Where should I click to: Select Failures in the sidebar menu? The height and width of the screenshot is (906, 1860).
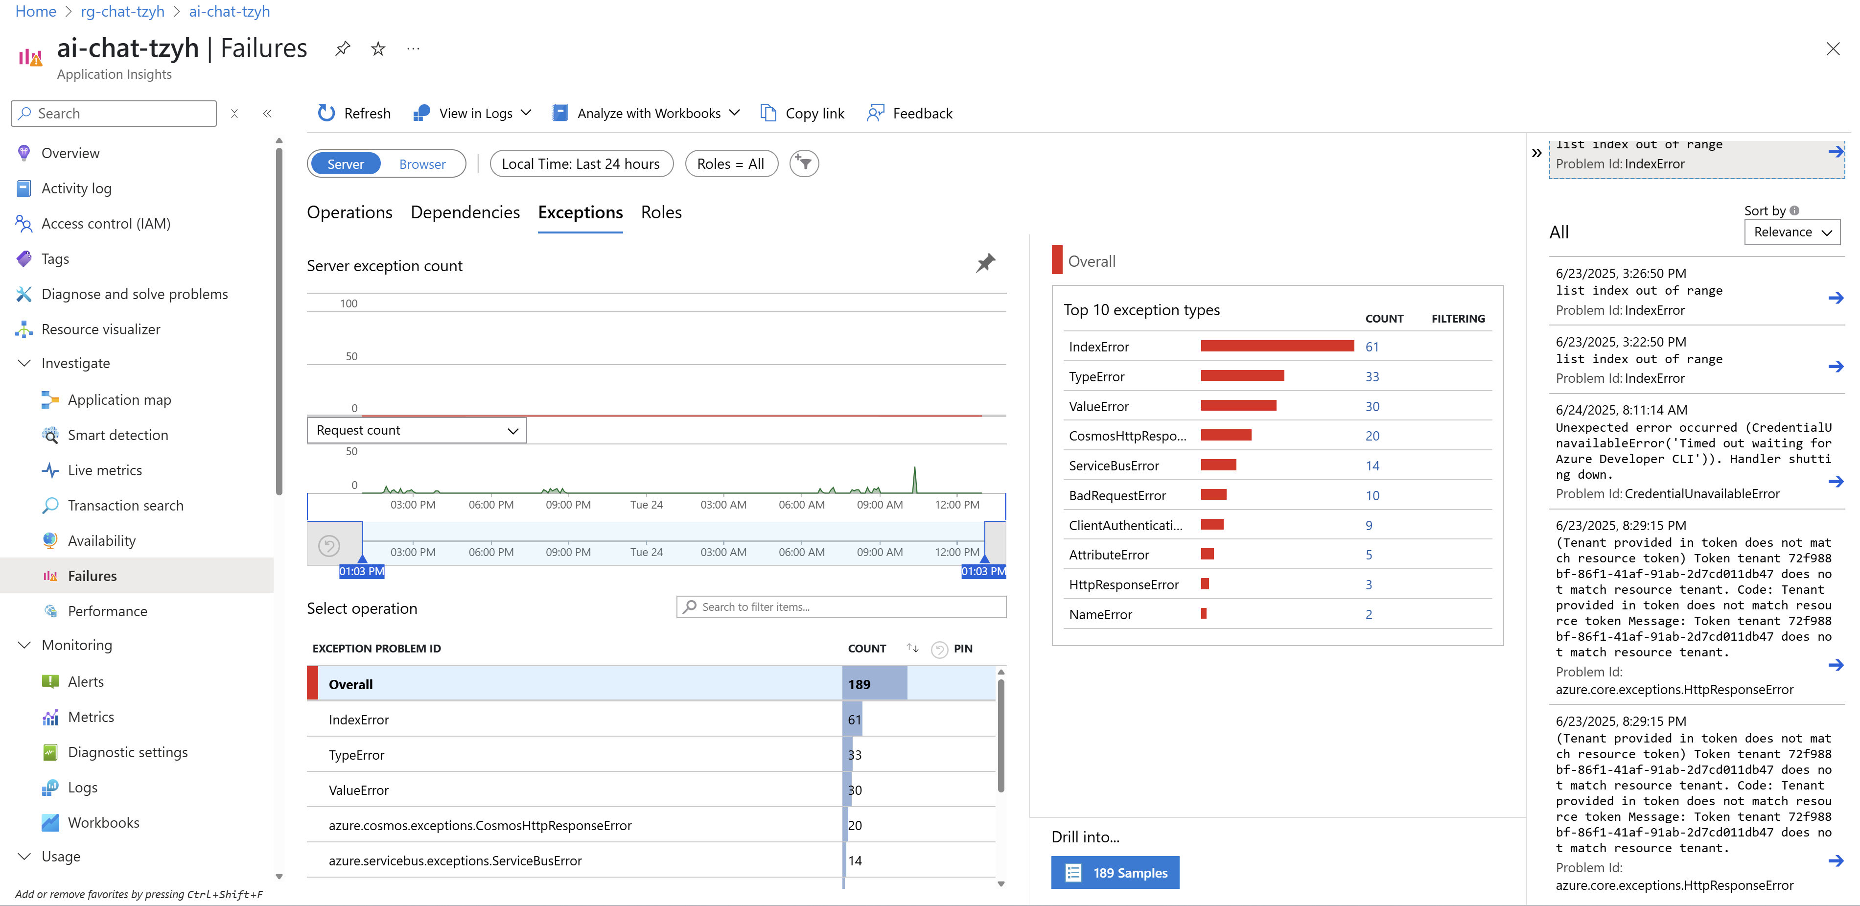click(137, 576)
